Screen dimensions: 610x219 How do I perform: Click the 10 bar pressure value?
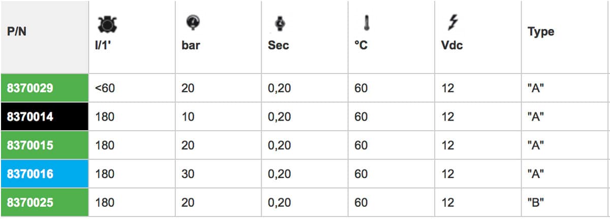[188, 117]
